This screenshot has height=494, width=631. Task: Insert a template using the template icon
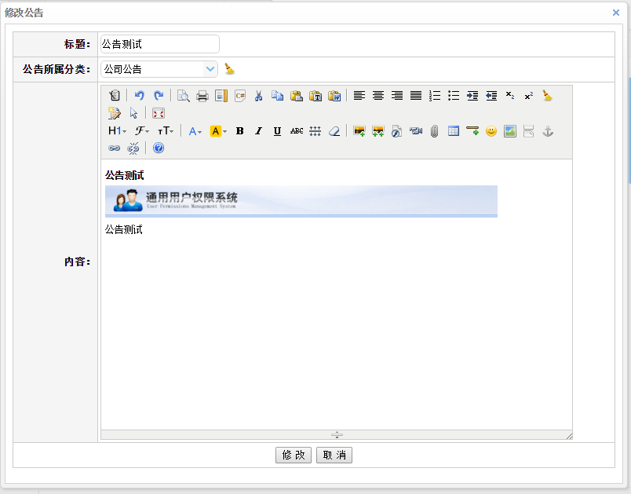tap(221, 95)
